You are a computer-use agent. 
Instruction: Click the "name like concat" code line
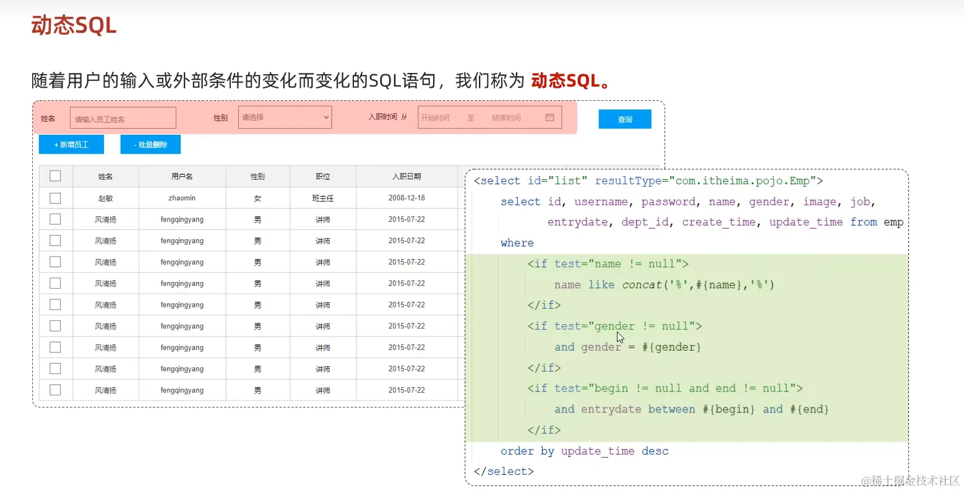pos(665,284)
